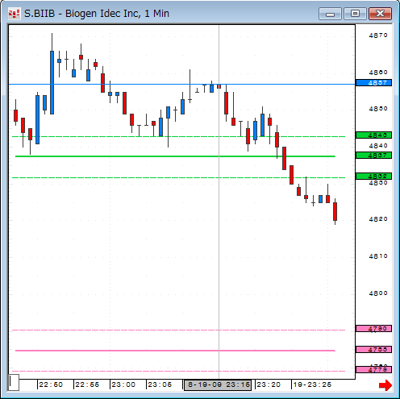Select the blue 4857 price label
Image resolution: width=400 pixels, height=399 pixels.
click(x=373, y=83)
